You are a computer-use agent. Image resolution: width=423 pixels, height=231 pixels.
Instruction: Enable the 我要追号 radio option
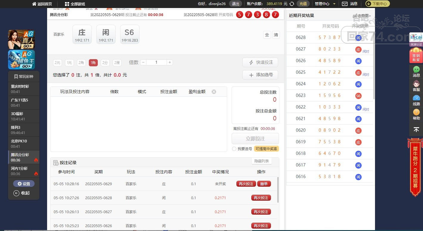234,149
